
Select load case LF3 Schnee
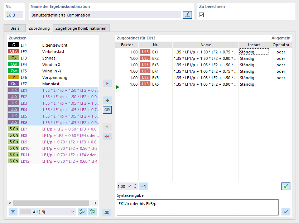(53, 58)
